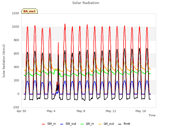Toggle the SW_out legend entry
172x129 pixels.
[x=68, y=124]
